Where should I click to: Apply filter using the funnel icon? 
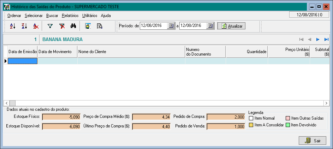pos(50,26)
